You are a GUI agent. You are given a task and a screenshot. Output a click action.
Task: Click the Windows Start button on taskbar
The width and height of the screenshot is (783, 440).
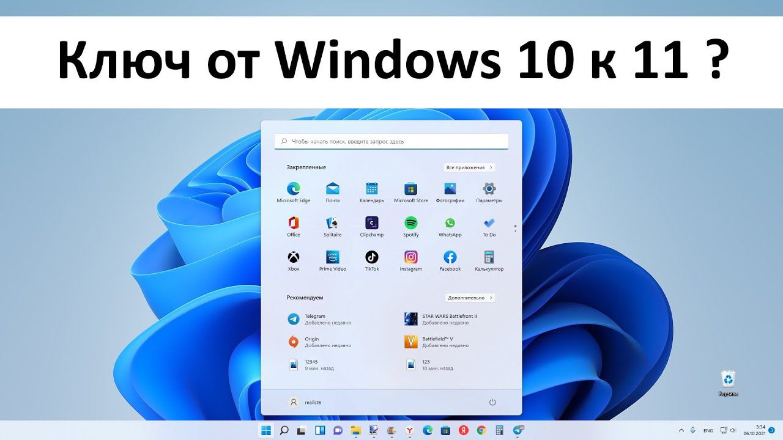coord(267,430)
